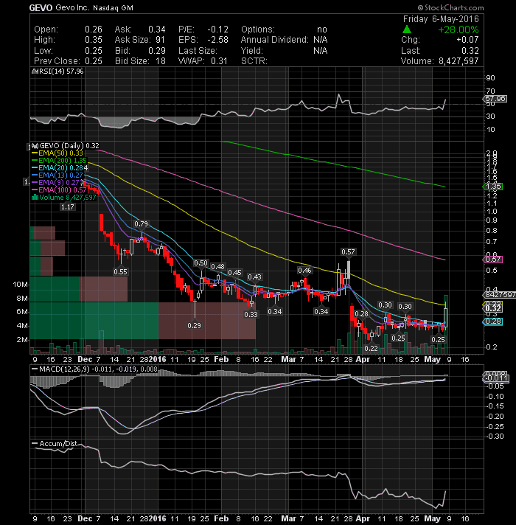Select the 0.33 February low annotation

[x=251, y=314]
